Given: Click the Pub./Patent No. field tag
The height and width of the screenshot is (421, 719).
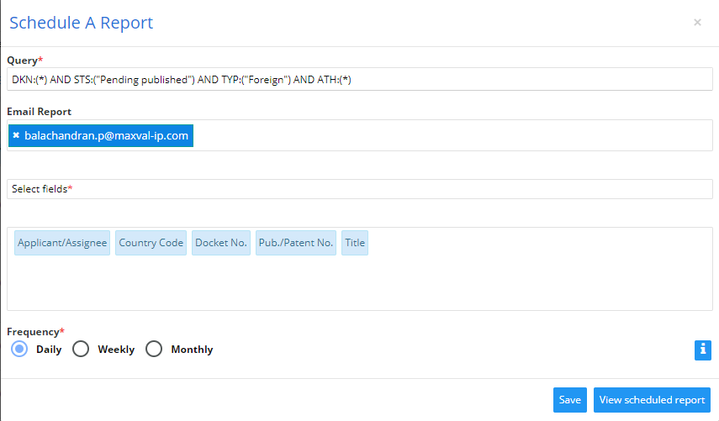Looking at the screenshot, I should (296, 243).
